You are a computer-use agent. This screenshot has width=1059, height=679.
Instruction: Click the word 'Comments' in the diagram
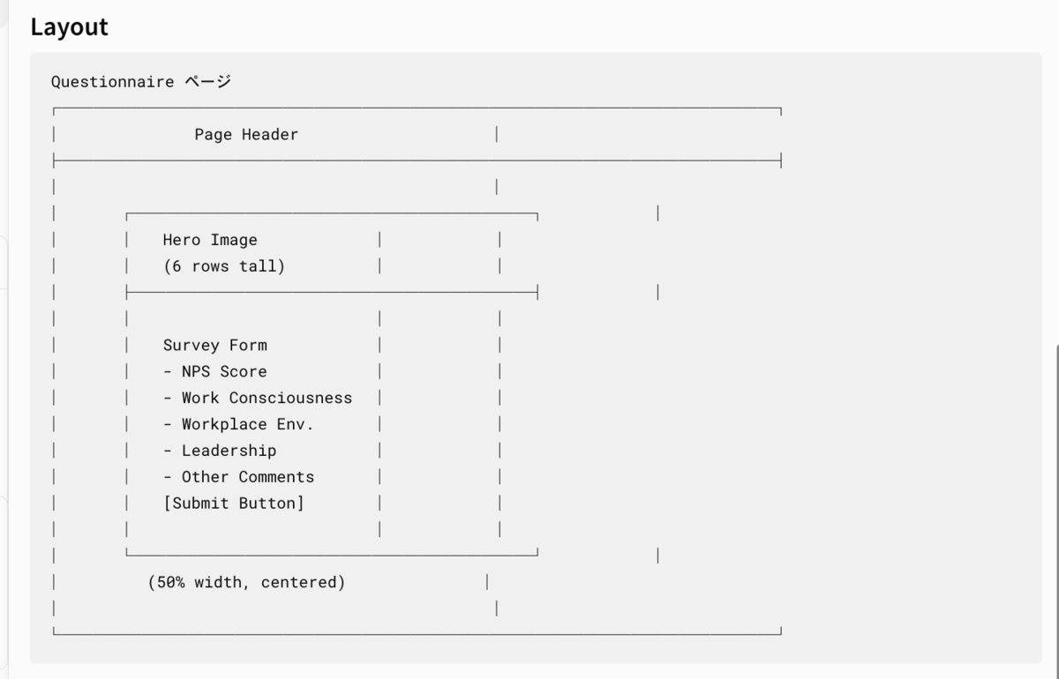coord(276,477)
